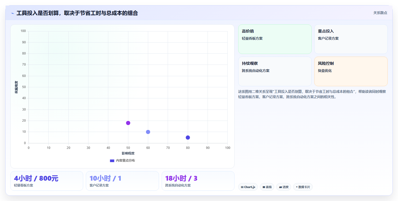Click 跨系统自动化方案 text in 持续观察 card
Image resolution: width=398 pixels, height=201 pixels.
click(x=256, y=71)
